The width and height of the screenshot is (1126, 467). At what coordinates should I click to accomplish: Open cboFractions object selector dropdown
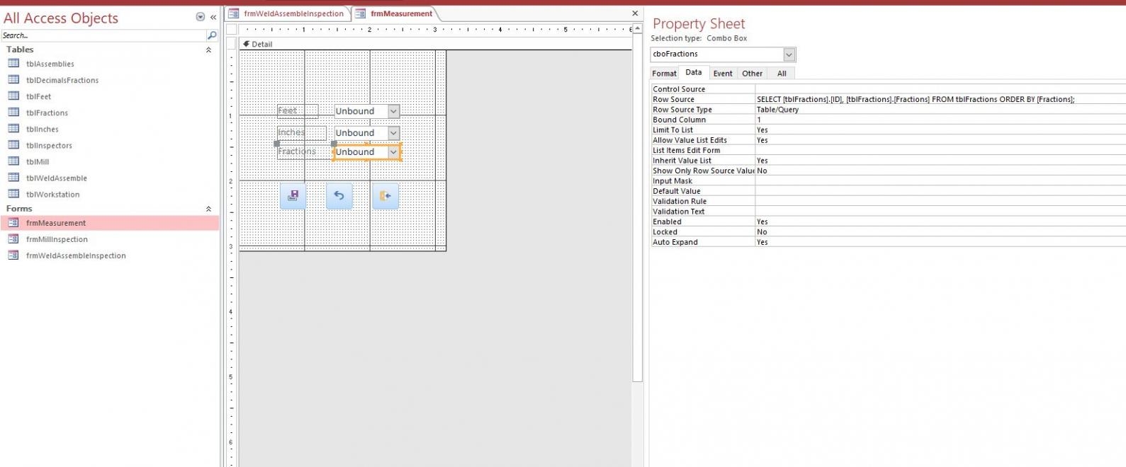(789, 54)
